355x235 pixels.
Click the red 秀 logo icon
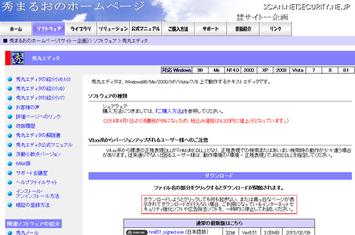[18, 58]
